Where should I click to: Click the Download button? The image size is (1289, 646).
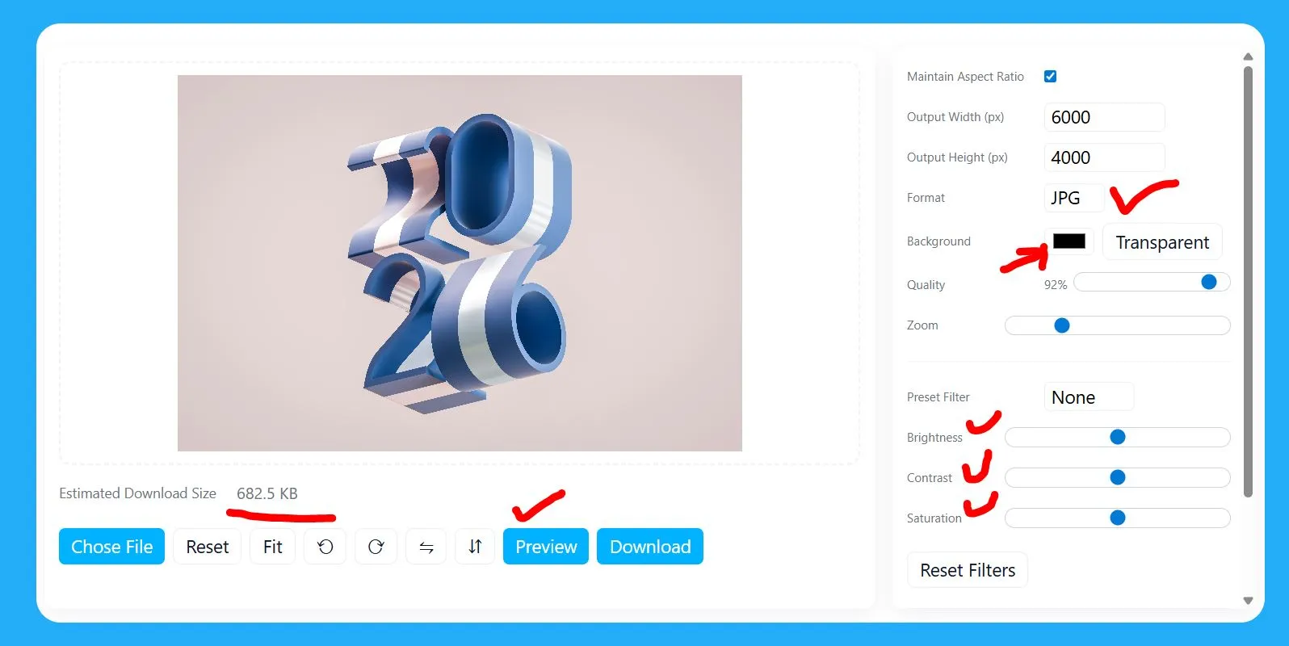(x=650, y=547)
